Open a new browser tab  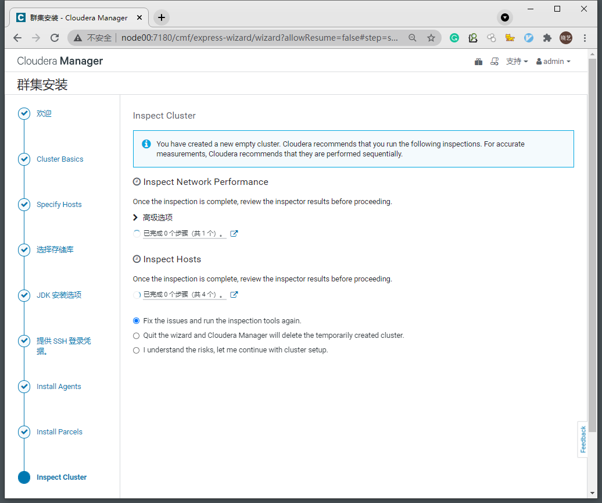162,17
